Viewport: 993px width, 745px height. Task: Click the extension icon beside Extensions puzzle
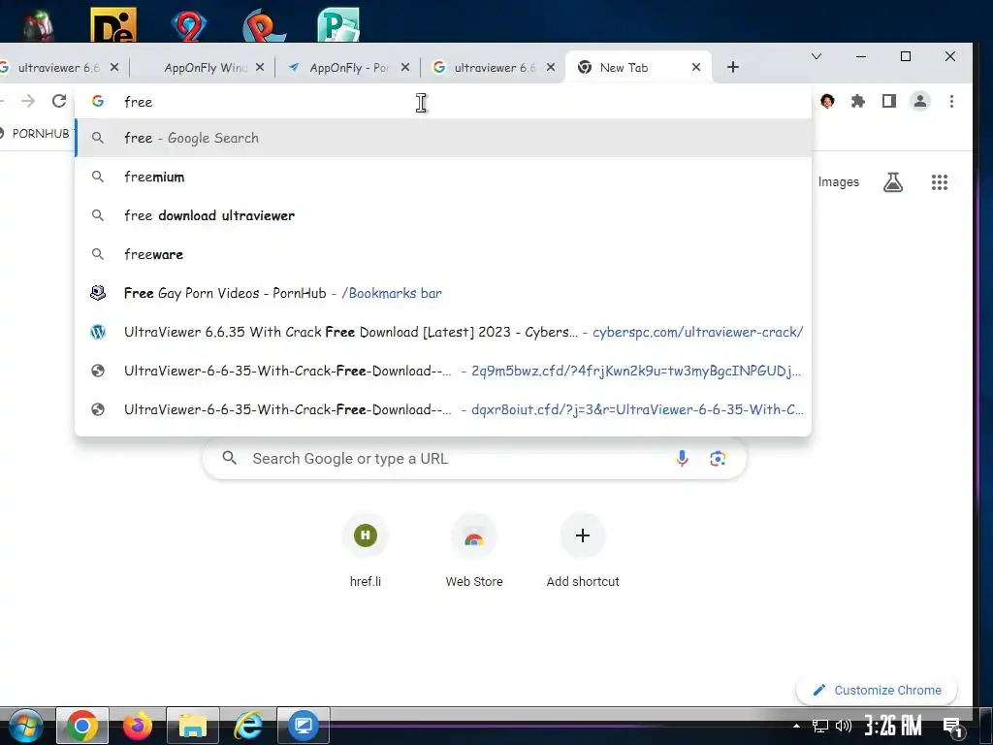tap(827, 101)
